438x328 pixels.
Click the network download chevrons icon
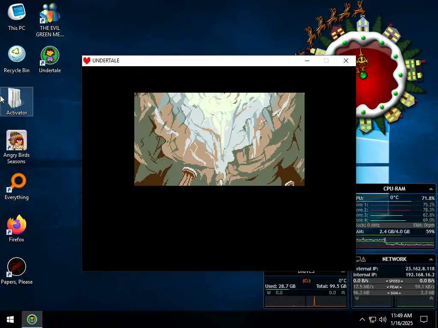click(x=357, y=299)
